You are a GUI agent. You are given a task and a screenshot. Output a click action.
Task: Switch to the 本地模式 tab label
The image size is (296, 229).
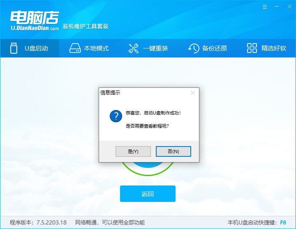tap(96, 48)
